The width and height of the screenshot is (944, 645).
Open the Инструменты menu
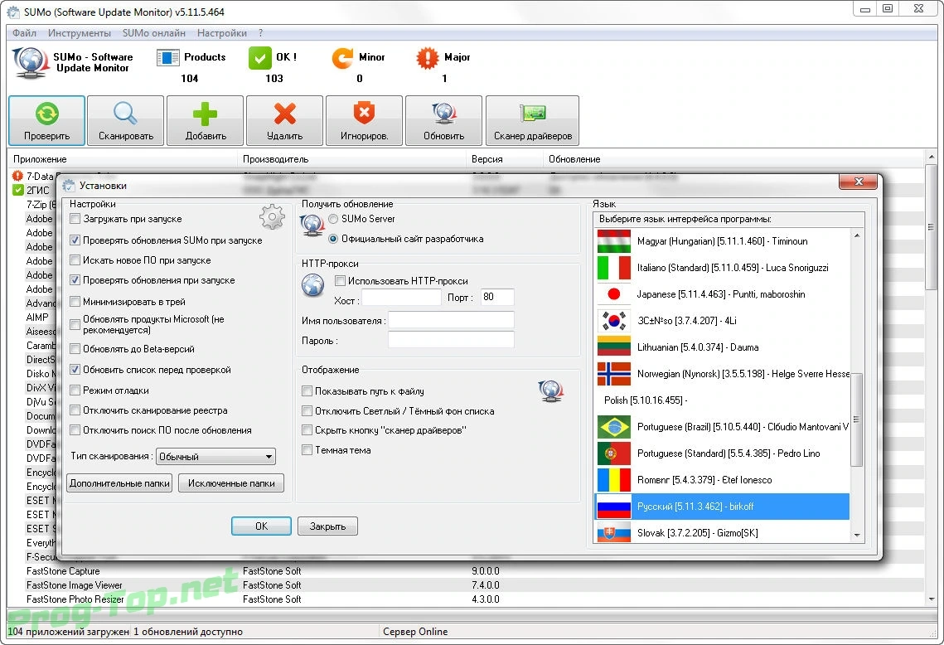80,33
